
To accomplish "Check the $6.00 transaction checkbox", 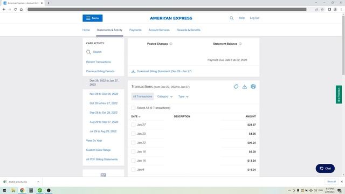I will tap(133, 152).
